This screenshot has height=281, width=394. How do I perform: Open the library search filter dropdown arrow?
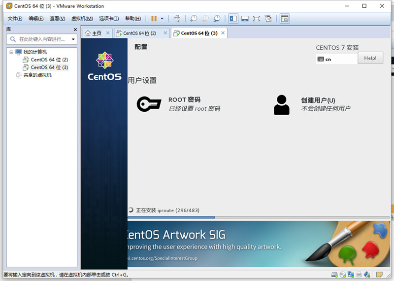(73, 39)
